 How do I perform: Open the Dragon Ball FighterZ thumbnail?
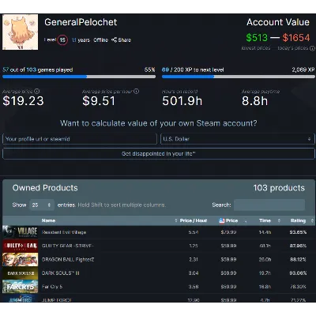coord(20,259)
